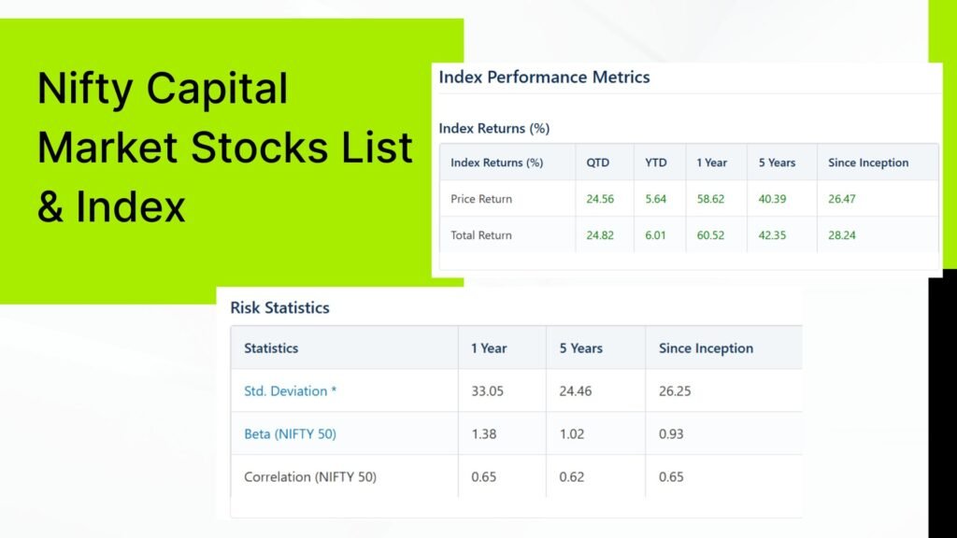Click the Statistics column header
957x538 pixels.
271,348
